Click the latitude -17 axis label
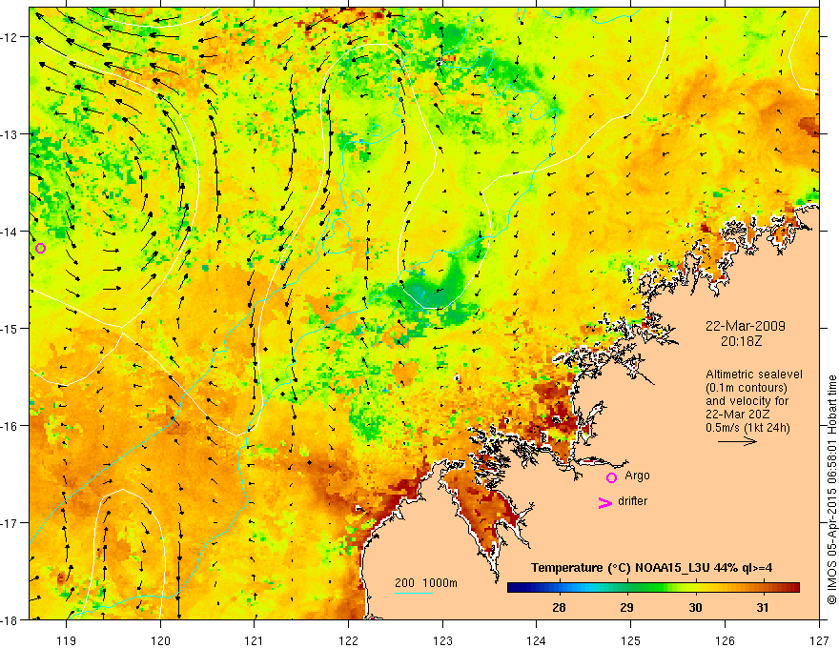 [10, 523]
